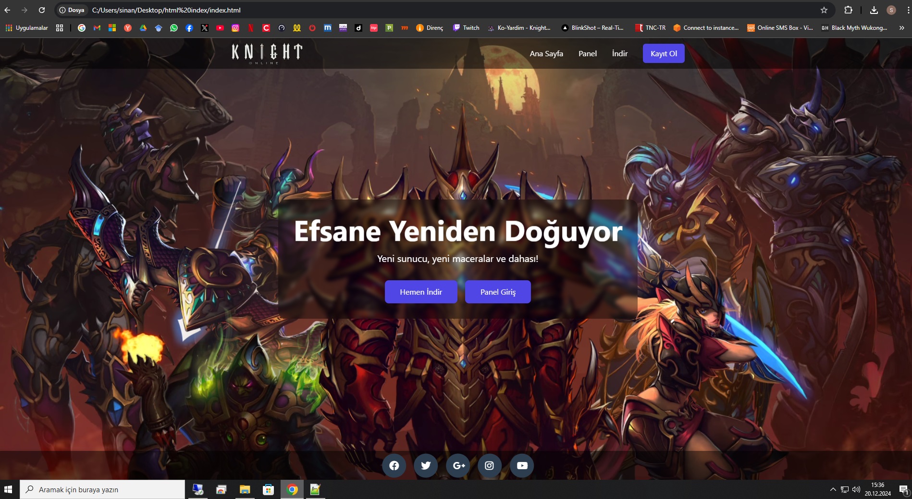Open the Facebook link in page footer
Screen dimensions: 912x499
(x=394, y=465)
